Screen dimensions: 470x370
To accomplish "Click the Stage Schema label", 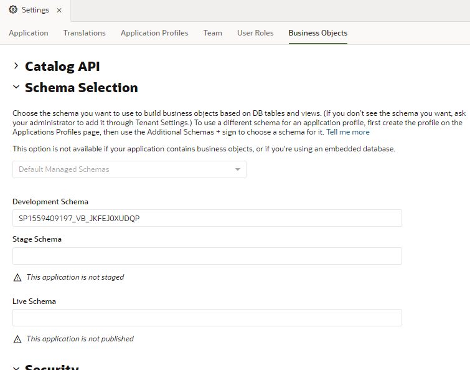I will [x=37, y=239].
